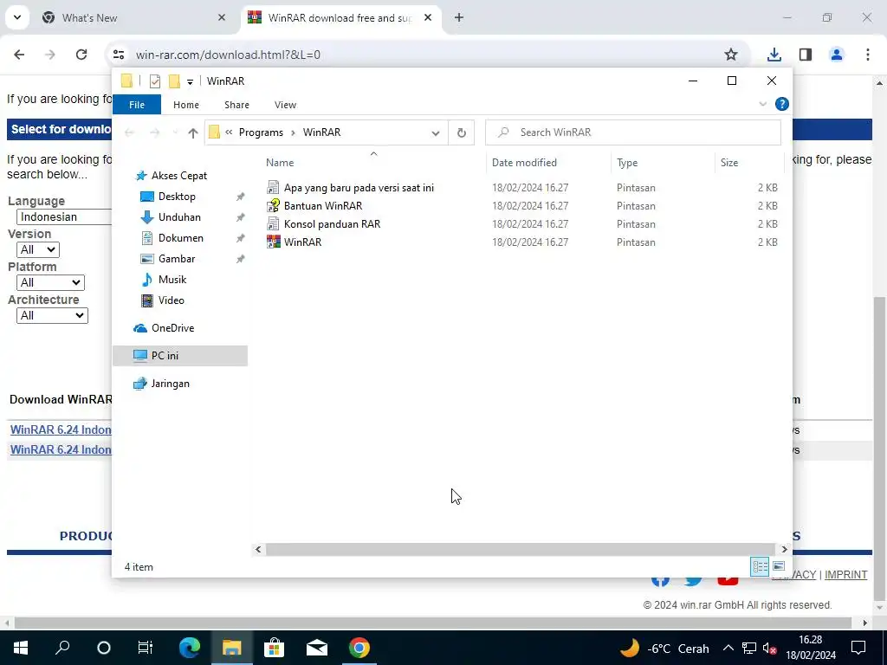Screen dimensions: 887x665
Task: Open Task View on taskbar
Action: [146, 648]
